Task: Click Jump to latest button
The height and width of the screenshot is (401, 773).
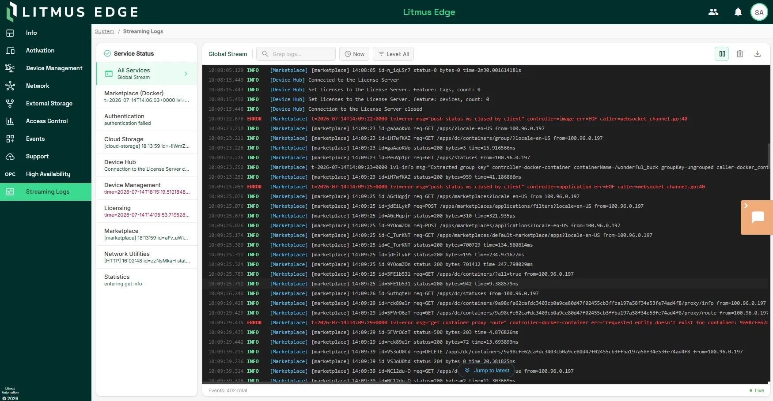Action: coord(487,371)
